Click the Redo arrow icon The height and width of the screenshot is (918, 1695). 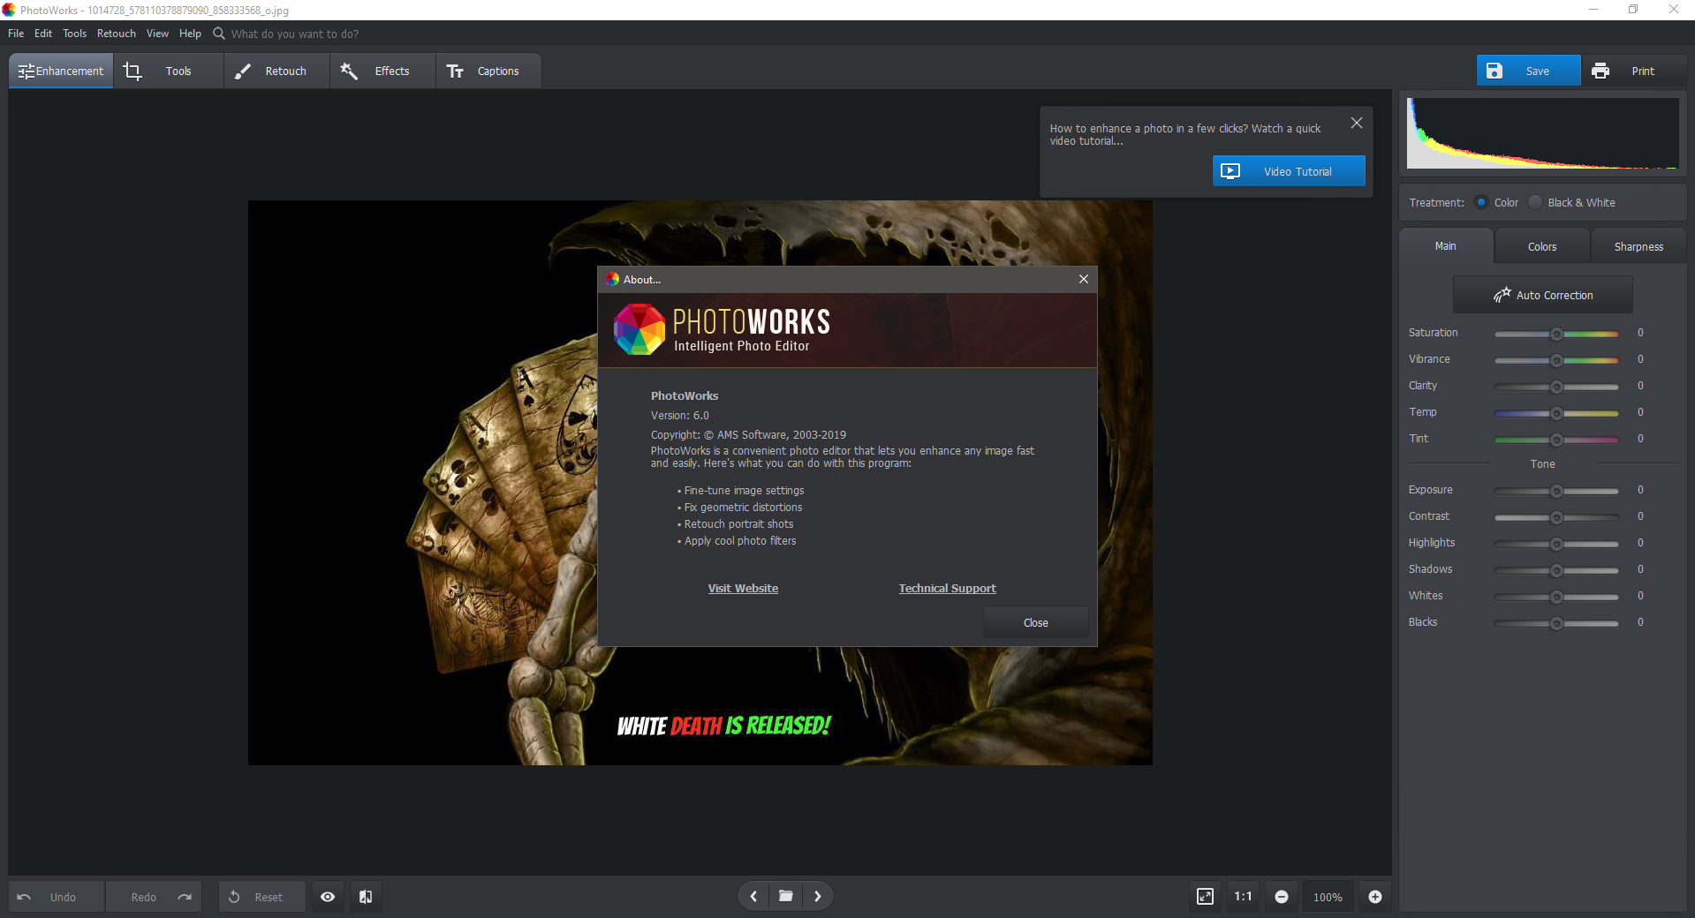click(x=185, y=897)
